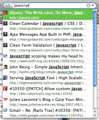Viewport: 99px width, 120px height.
Task: Click the marcgrabanski.com/code/clean-form-va URL
Action: tap(48, 50)
